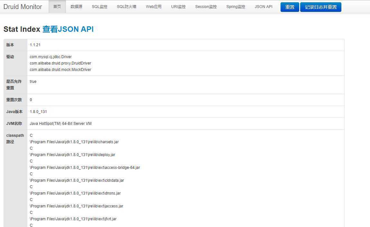Click the jfxrt.jar classpath line
This screenshot has width=370, height=227.
tap(73, 219)
